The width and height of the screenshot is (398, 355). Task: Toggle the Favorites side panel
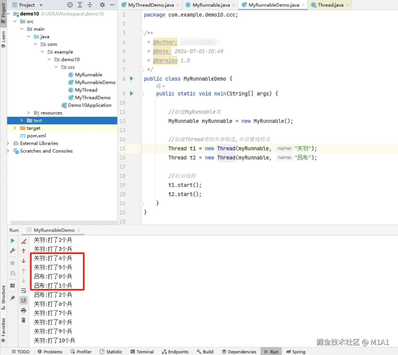pyautogui.click(x=3, y=330)
